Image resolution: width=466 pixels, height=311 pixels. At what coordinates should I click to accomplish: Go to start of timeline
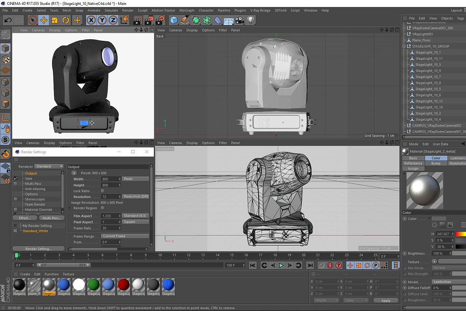(253, 265)
